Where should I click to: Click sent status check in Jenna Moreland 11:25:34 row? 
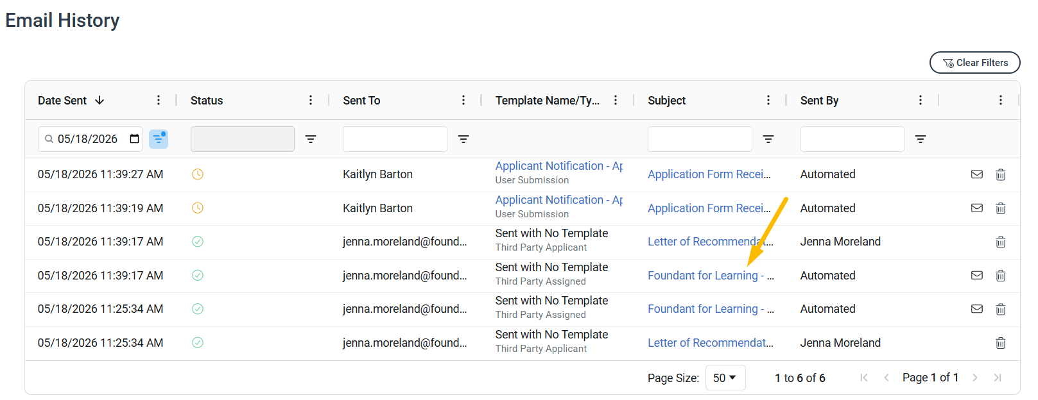198,342
